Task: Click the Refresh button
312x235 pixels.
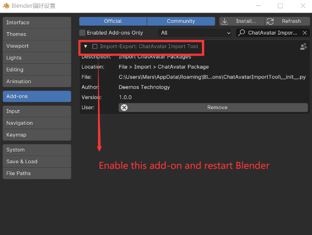Action: point(287,21)
